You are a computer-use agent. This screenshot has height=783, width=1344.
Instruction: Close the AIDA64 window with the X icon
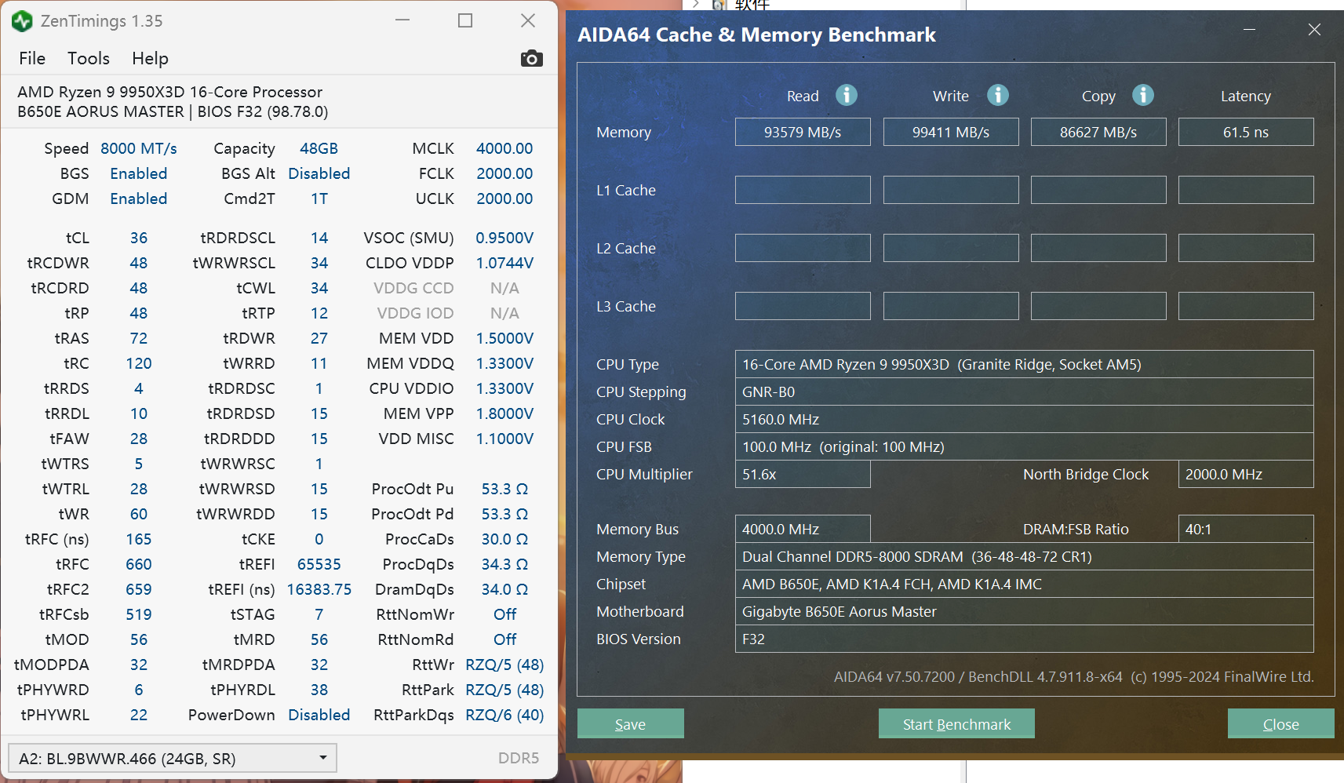[1314, 30]
